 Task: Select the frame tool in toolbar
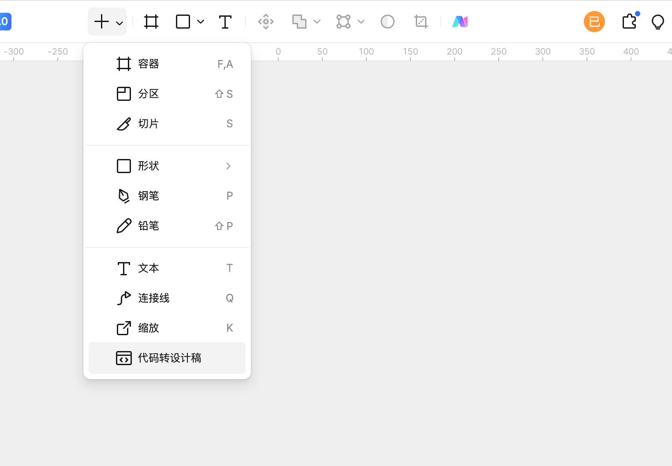tap(151, 22)
